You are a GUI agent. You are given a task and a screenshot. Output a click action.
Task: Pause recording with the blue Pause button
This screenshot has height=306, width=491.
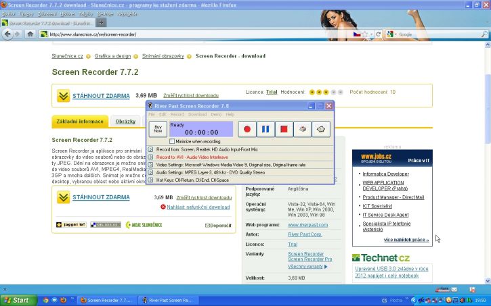coord(265,129)
